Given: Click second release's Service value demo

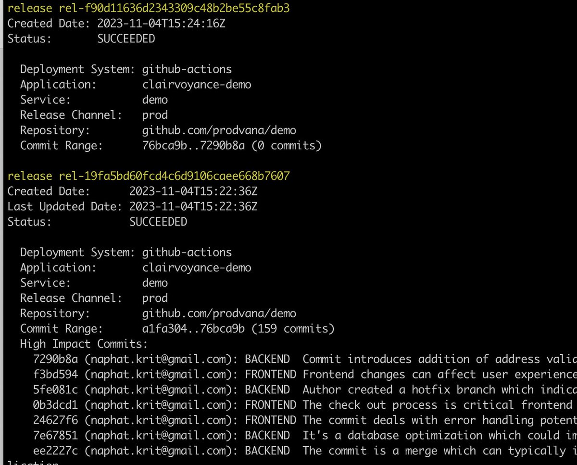Looking at the screenshot, I should coord(155,283).
